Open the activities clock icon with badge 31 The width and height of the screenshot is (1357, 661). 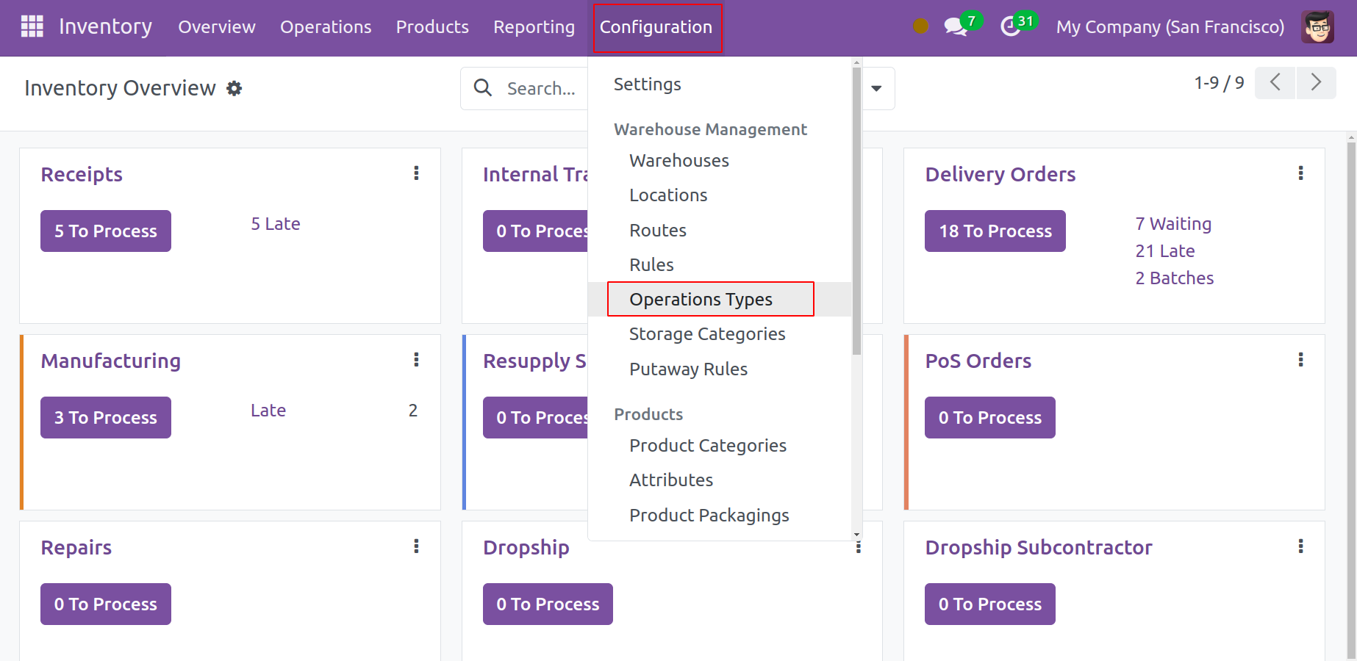(1011, 27)
